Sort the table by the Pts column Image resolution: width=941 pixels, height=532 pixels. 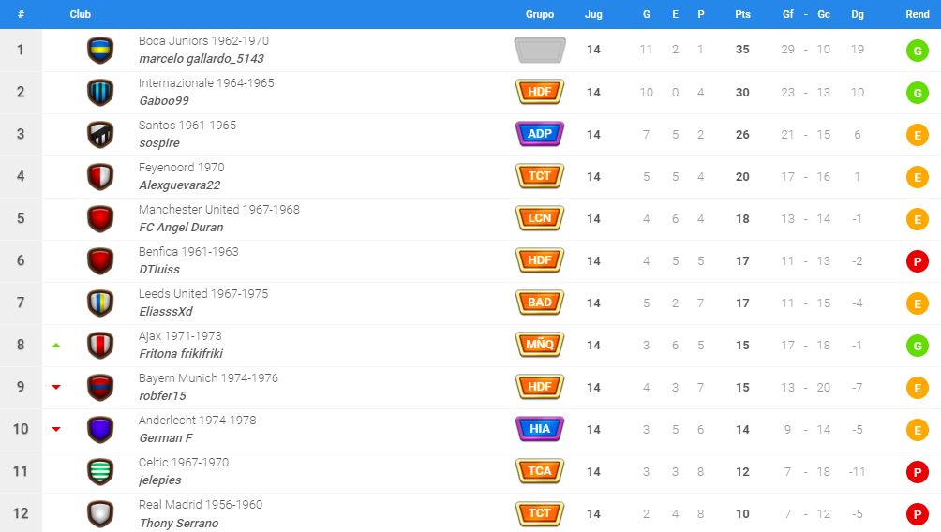point(742,14)
